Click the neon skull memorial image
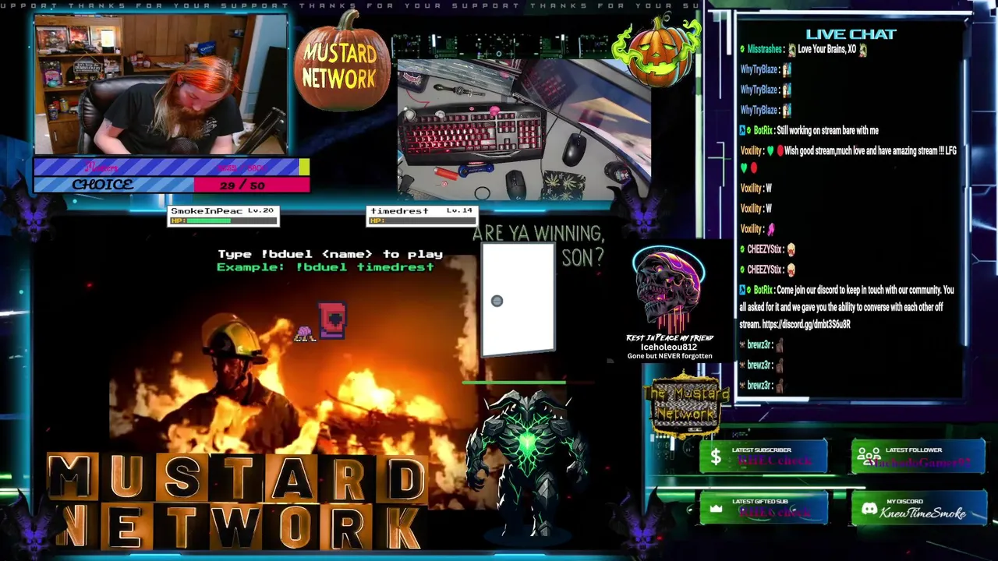Viewport: 998px width, 561px height. coord(669,289)
